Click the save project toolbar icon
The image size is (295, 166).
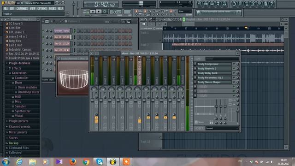247,4
